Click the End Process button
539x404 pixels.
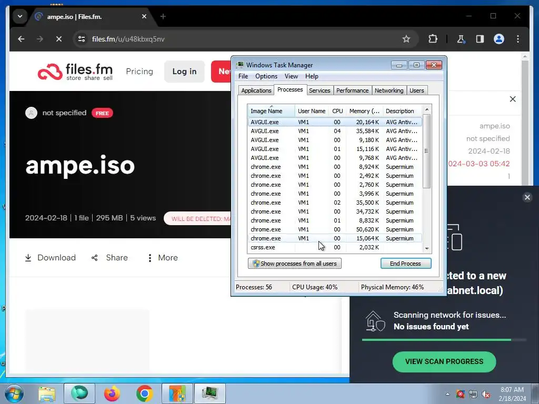coord(406,264)
